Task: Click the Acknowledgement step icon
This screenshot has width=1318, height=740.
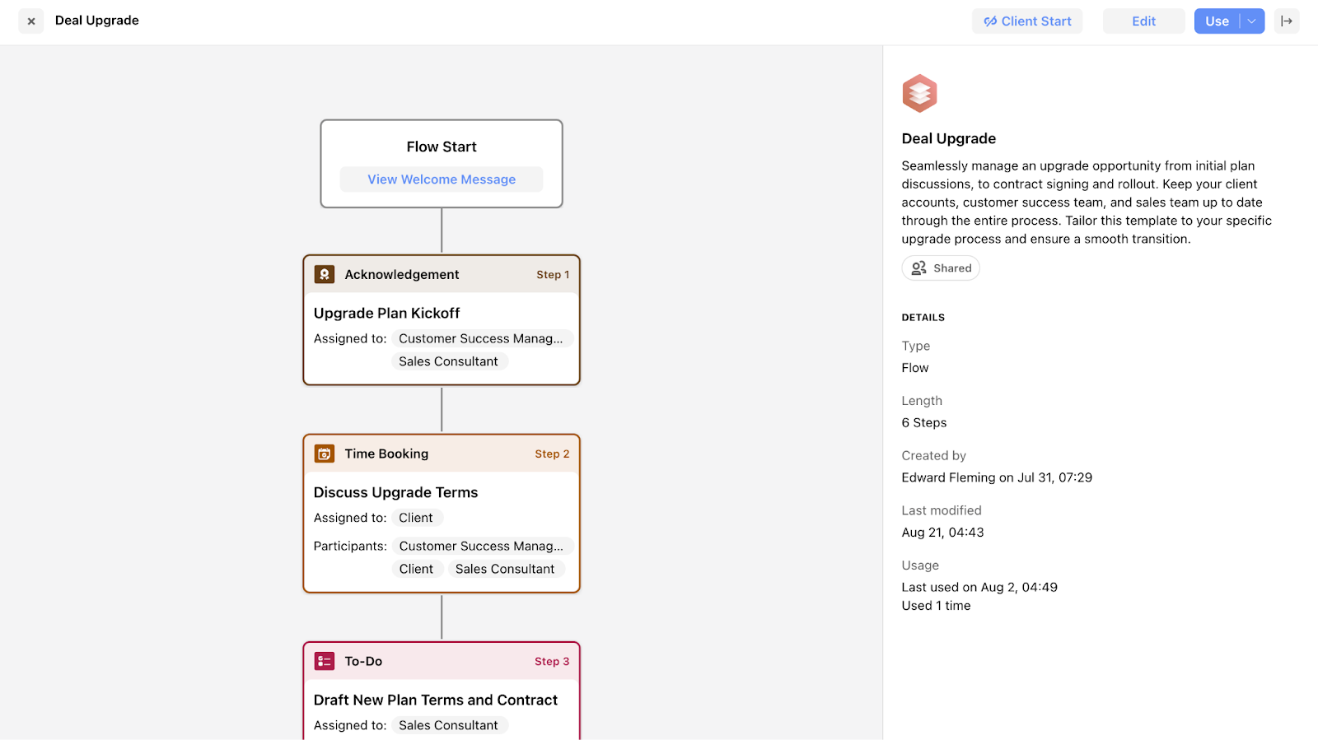Action: (325, 274)
